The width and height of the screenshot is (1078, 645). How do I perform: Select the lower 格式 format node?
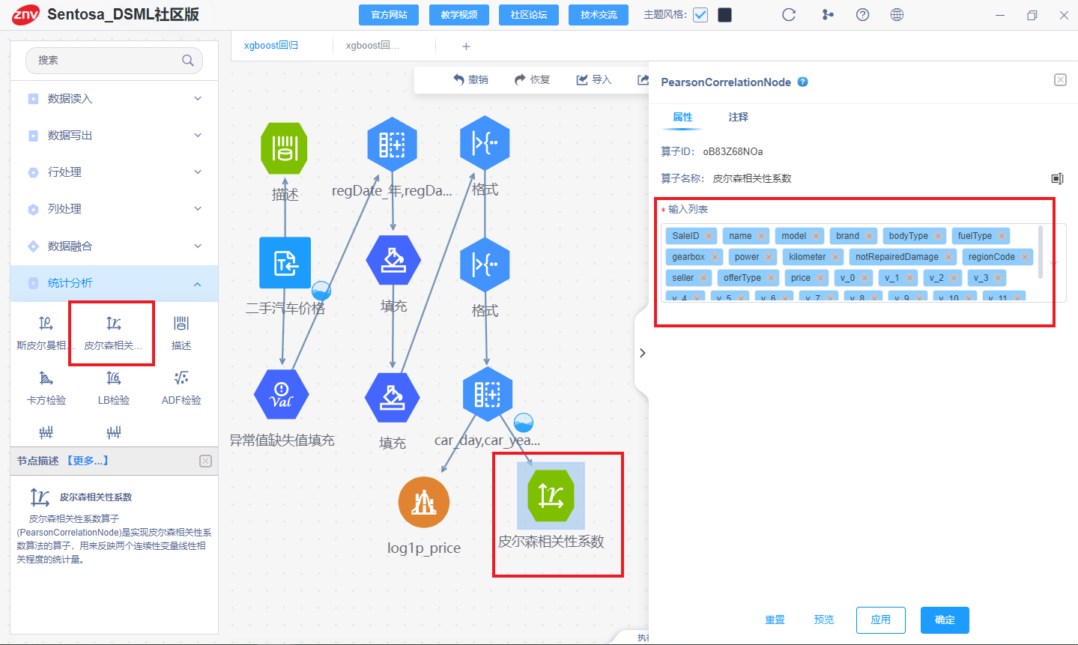click(x=485, y=264)
